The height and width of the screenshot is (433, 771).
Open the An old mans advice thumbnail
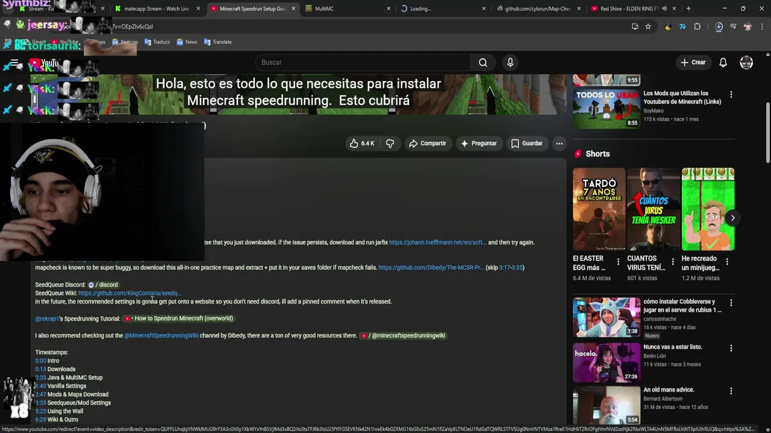click(606, 405)
